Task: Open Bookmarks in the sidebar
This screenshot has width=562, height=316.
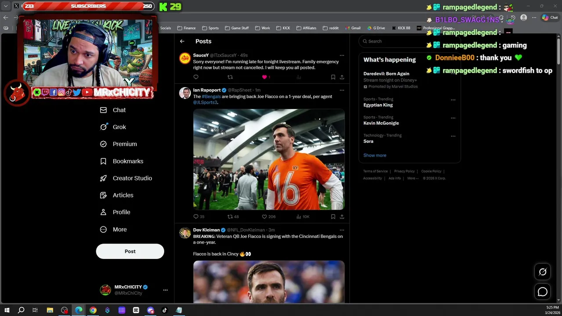Action: 122,161
